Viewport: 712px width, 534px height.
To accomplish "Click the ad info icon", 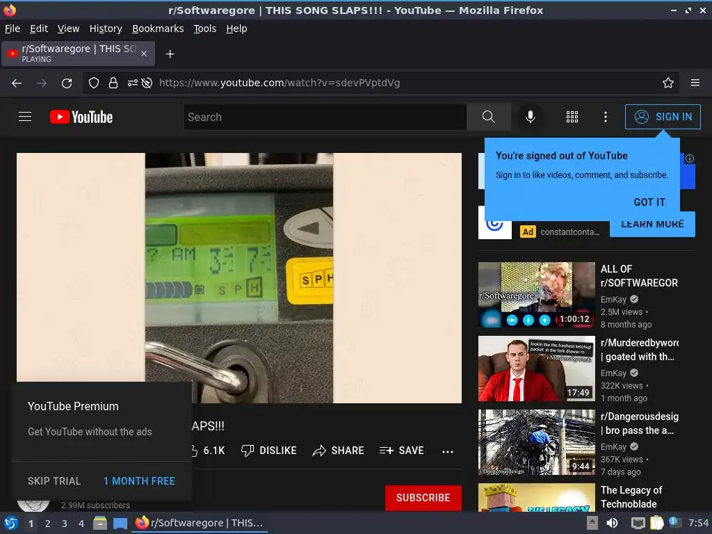I will click(690, 159).
